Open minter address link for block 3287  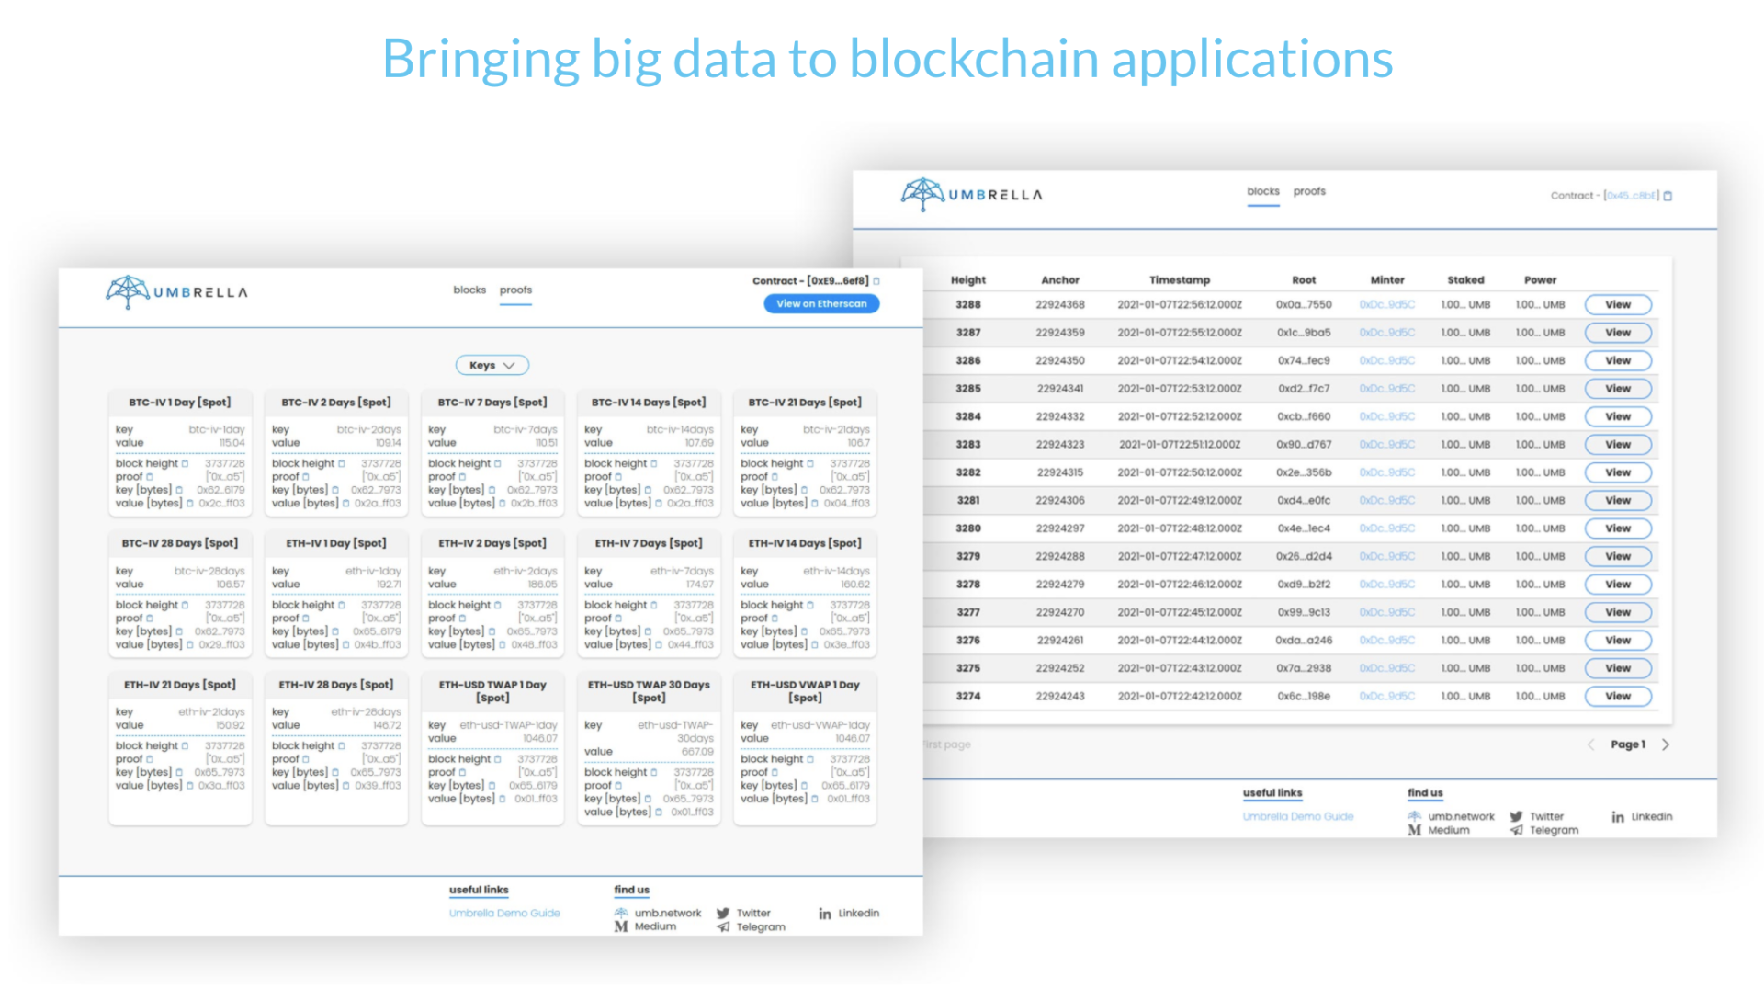(x=1387, y=333)
